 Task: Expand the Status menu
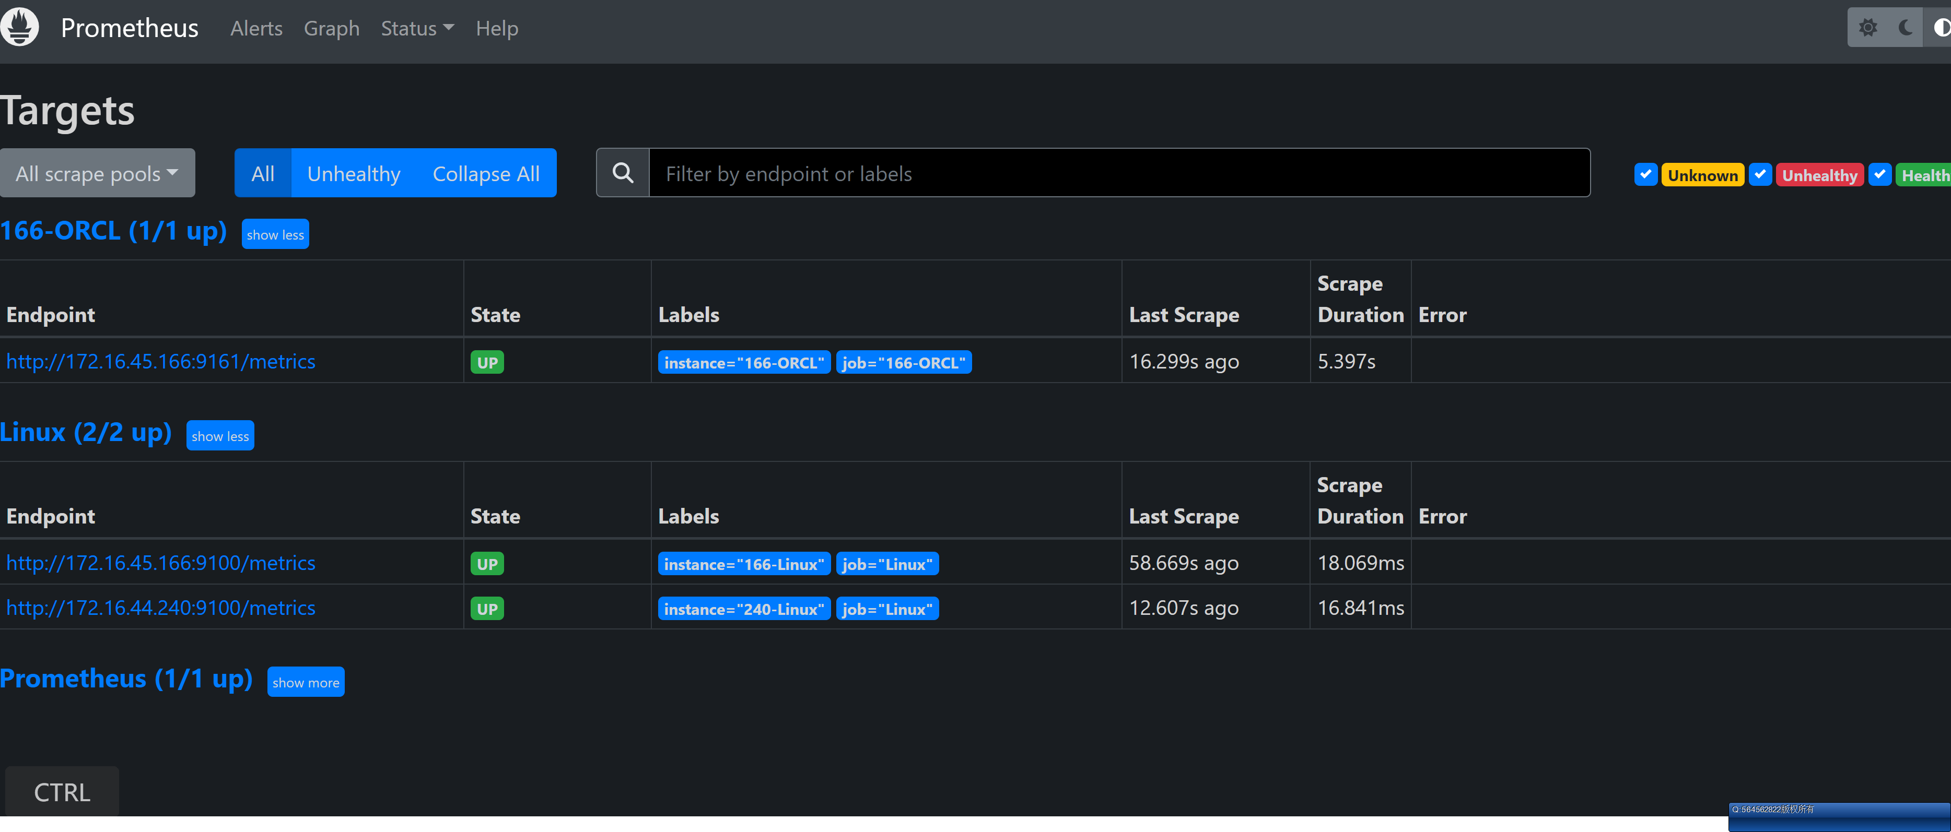(416, 27)
